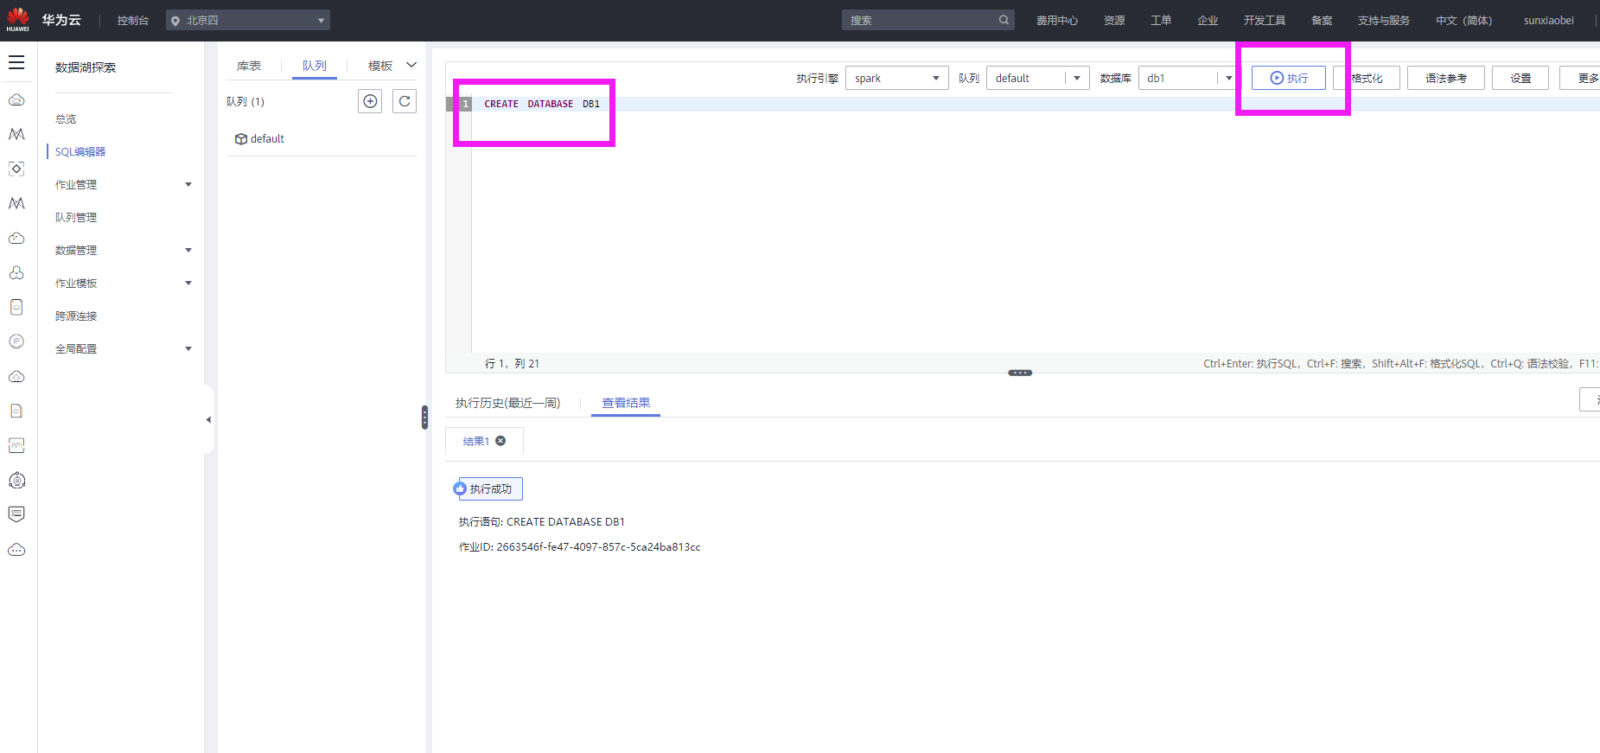Open SQL编辑器 in the side menu

pos(80,151)
